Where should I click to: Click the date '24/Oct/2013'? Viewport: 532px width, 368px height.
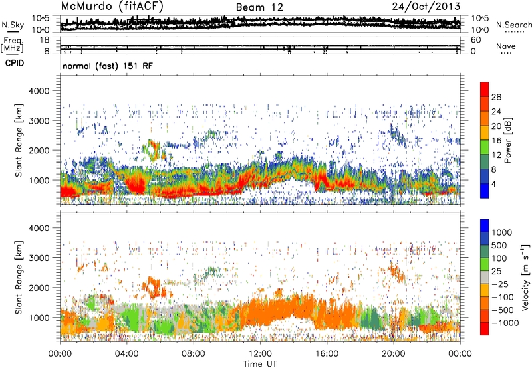[x=426, y=7]
